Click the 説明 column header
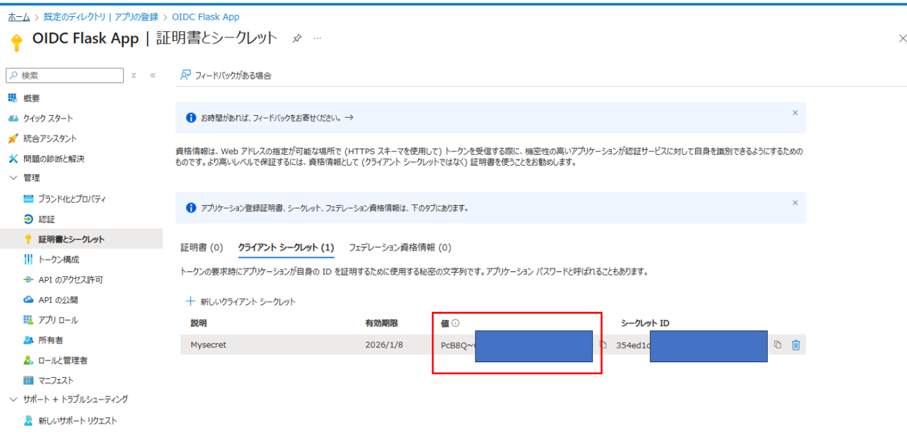This screenshot has width=907, height=436. click(x=199, y=323)
